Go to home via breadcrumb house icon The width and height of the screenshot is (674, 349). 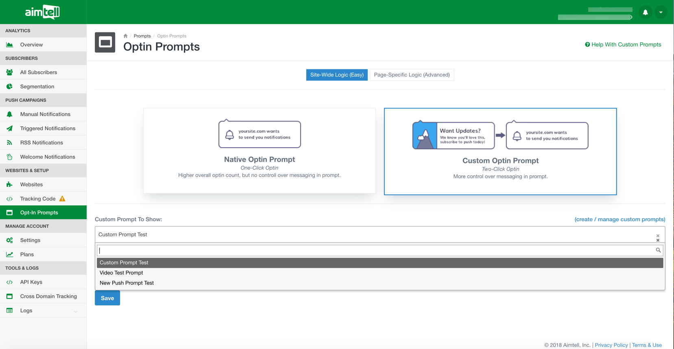[x=125, y=36]
